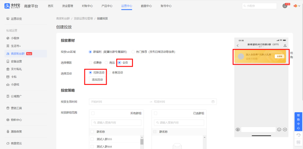This screenshot has width=303, height=149.
Task: Click the customer service headset icon
Action: pyautogui.click(x=299, y=135)
